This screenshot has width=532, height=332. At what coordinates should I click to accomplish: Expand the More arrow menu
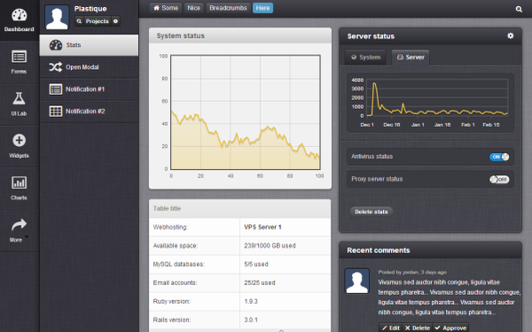pyautogui.click(x=19, y=225)
